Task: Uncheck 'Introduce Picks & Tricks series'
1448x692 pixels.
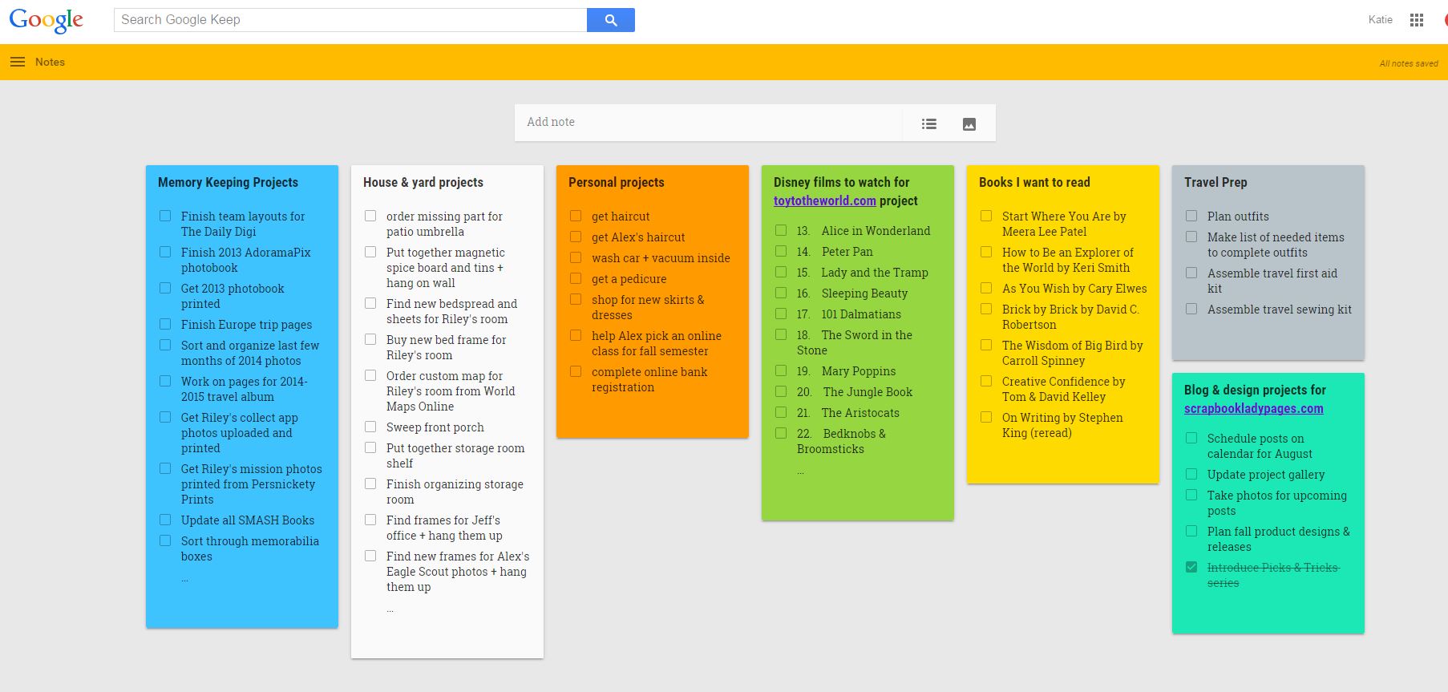Action: (1191, 567)
